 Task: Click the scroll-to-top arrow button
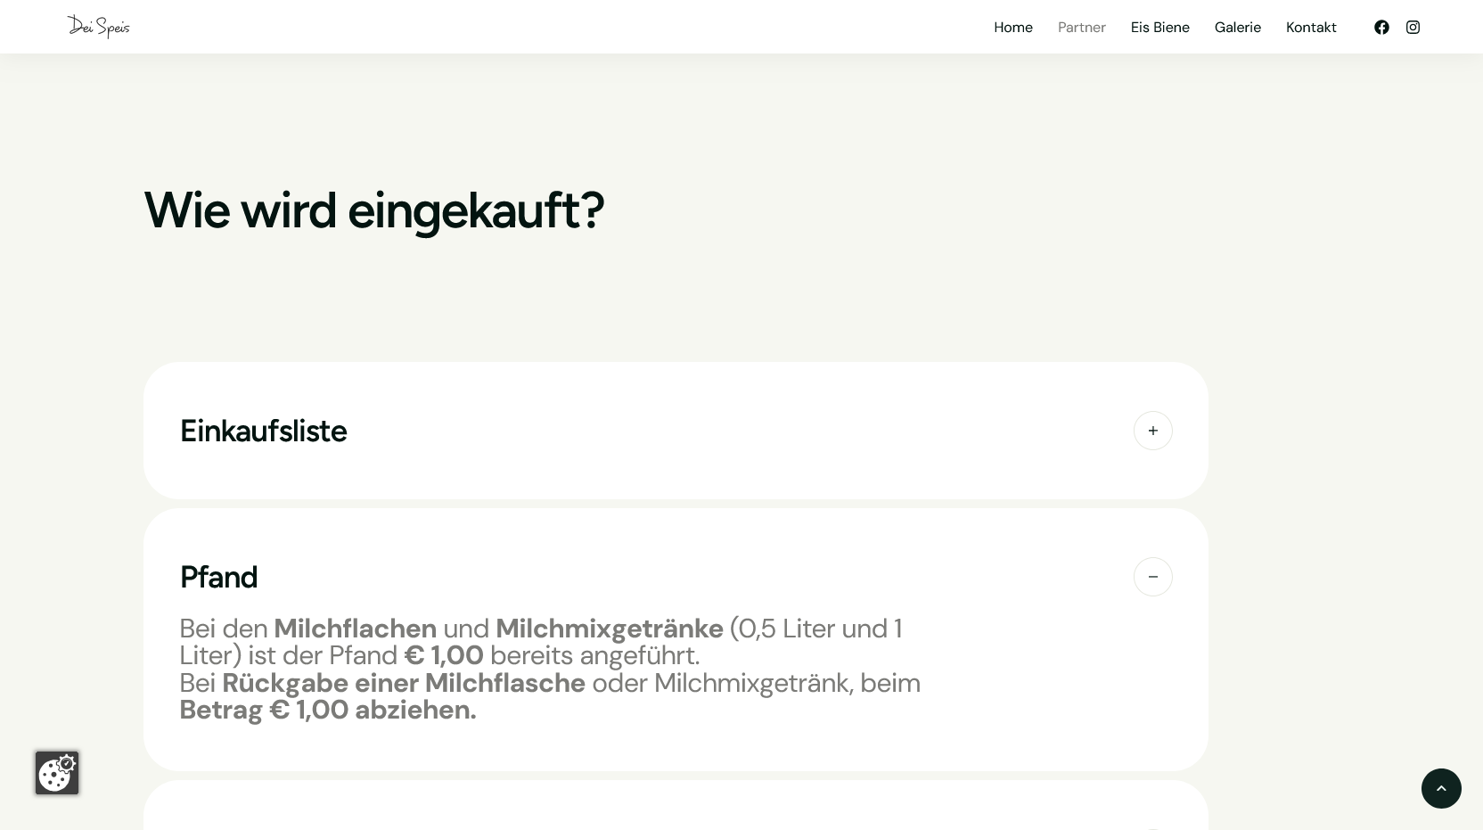click(1441, 788)
